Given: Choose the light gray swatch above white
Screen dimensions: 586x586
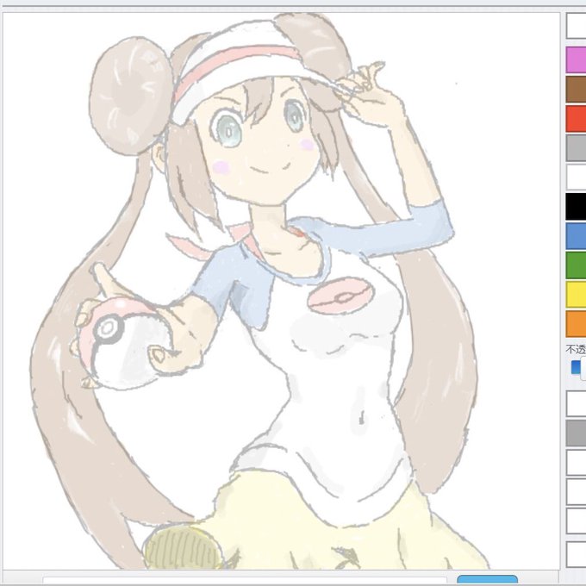Looking at the screenshot, I should click(x=576, y=148).
